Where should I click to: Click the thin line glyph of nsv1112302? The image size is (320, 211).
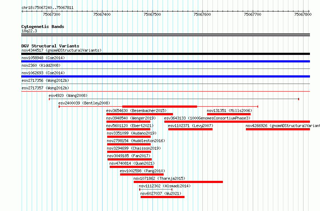156,189
